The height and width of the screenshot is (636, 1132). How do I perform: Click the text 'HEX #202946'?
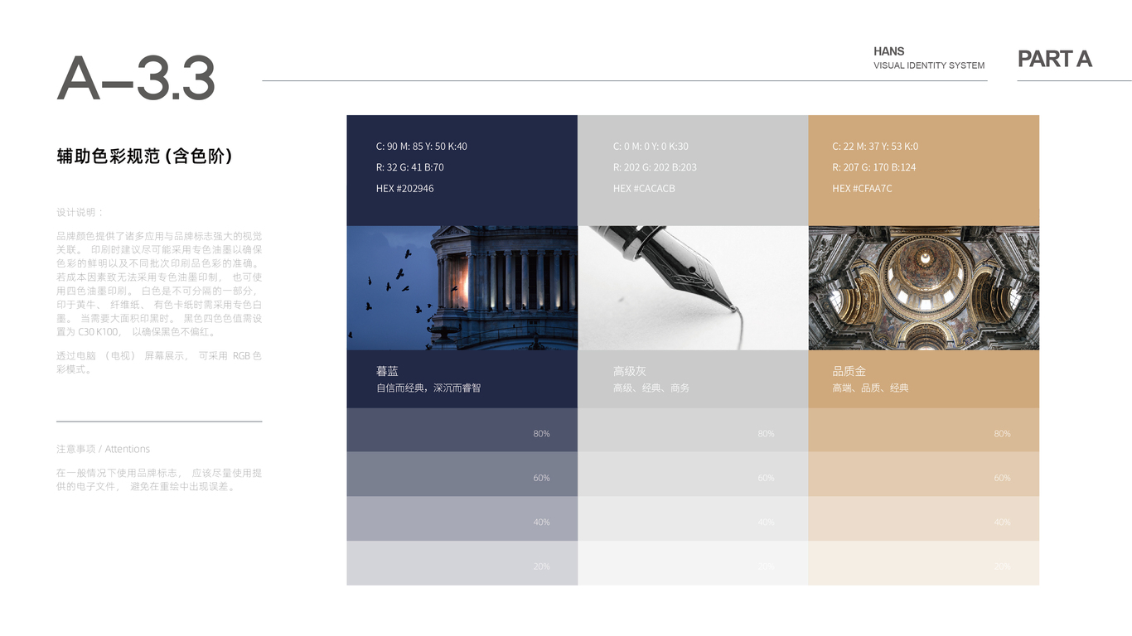pos(404,189)
